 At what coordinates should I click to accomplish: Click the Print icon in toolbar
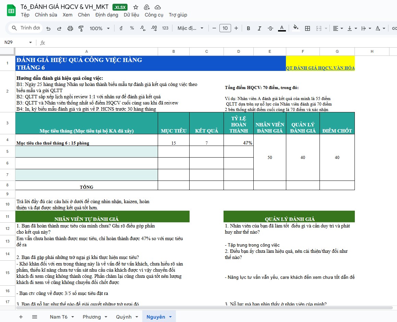coord(70,28)
